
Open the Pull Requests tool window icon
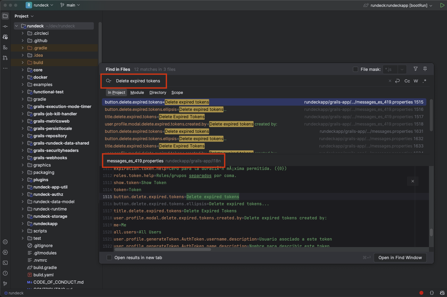click(x=5, y=58)
